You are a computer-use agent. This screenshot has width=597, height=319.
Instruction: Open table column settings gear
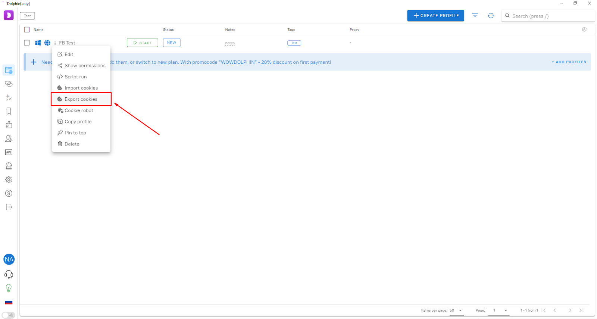pos(584,29)
